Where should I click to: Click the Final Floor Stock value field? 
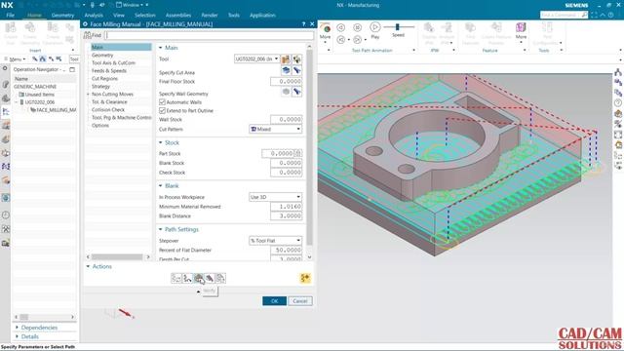click(x=286, y=82)
